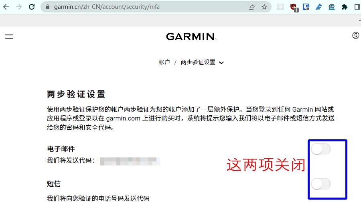Screen dimensions: 361x202
Task: Toggle the browser side panel icon
Action: click(357, 7)
